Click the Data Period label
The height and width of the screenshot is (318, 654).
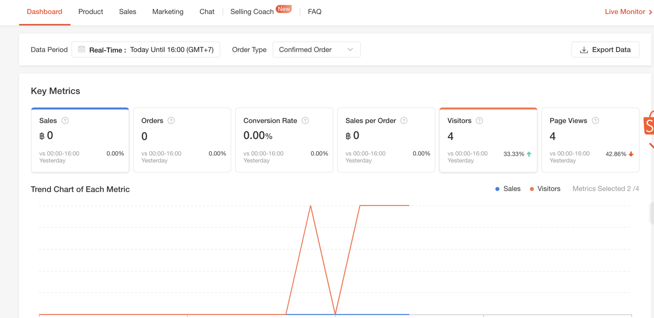pos(49,50)
